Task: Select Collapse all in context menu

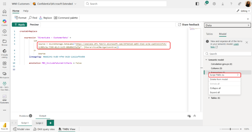Action: coord(225,88)
